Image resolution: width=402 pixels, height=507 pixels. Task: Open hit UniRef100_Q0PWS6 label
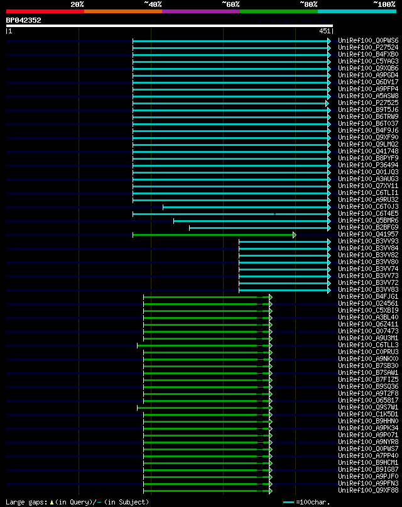[368, 41]
